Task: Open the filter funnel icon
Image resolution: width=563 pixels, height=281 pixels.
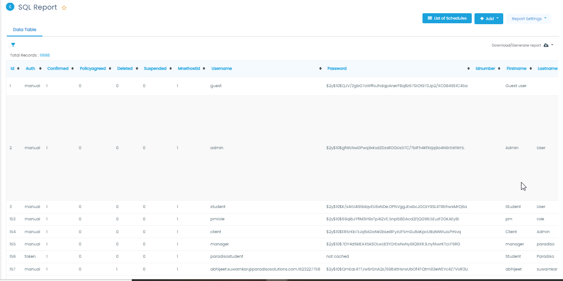Action: click(13, 45)
